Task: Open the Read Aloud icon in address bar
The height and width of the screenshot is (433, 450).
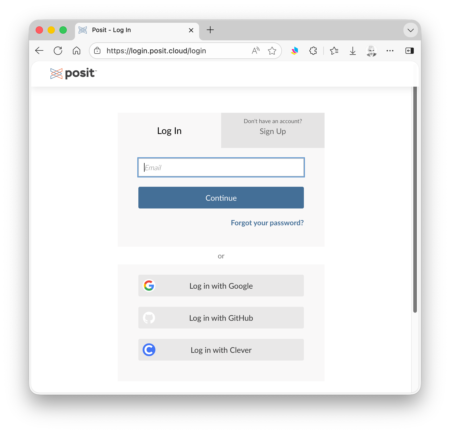Action: [x=256, y=51]
